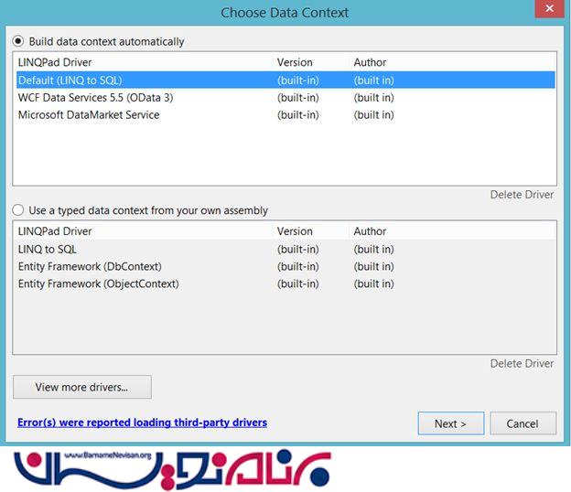
Task: Open the View more drivers dialog
Action: [x=81, y=387]
